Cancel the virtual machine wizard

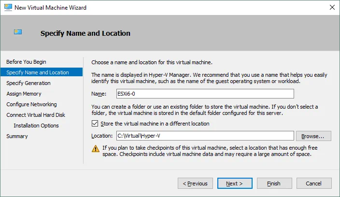[314, 183]
